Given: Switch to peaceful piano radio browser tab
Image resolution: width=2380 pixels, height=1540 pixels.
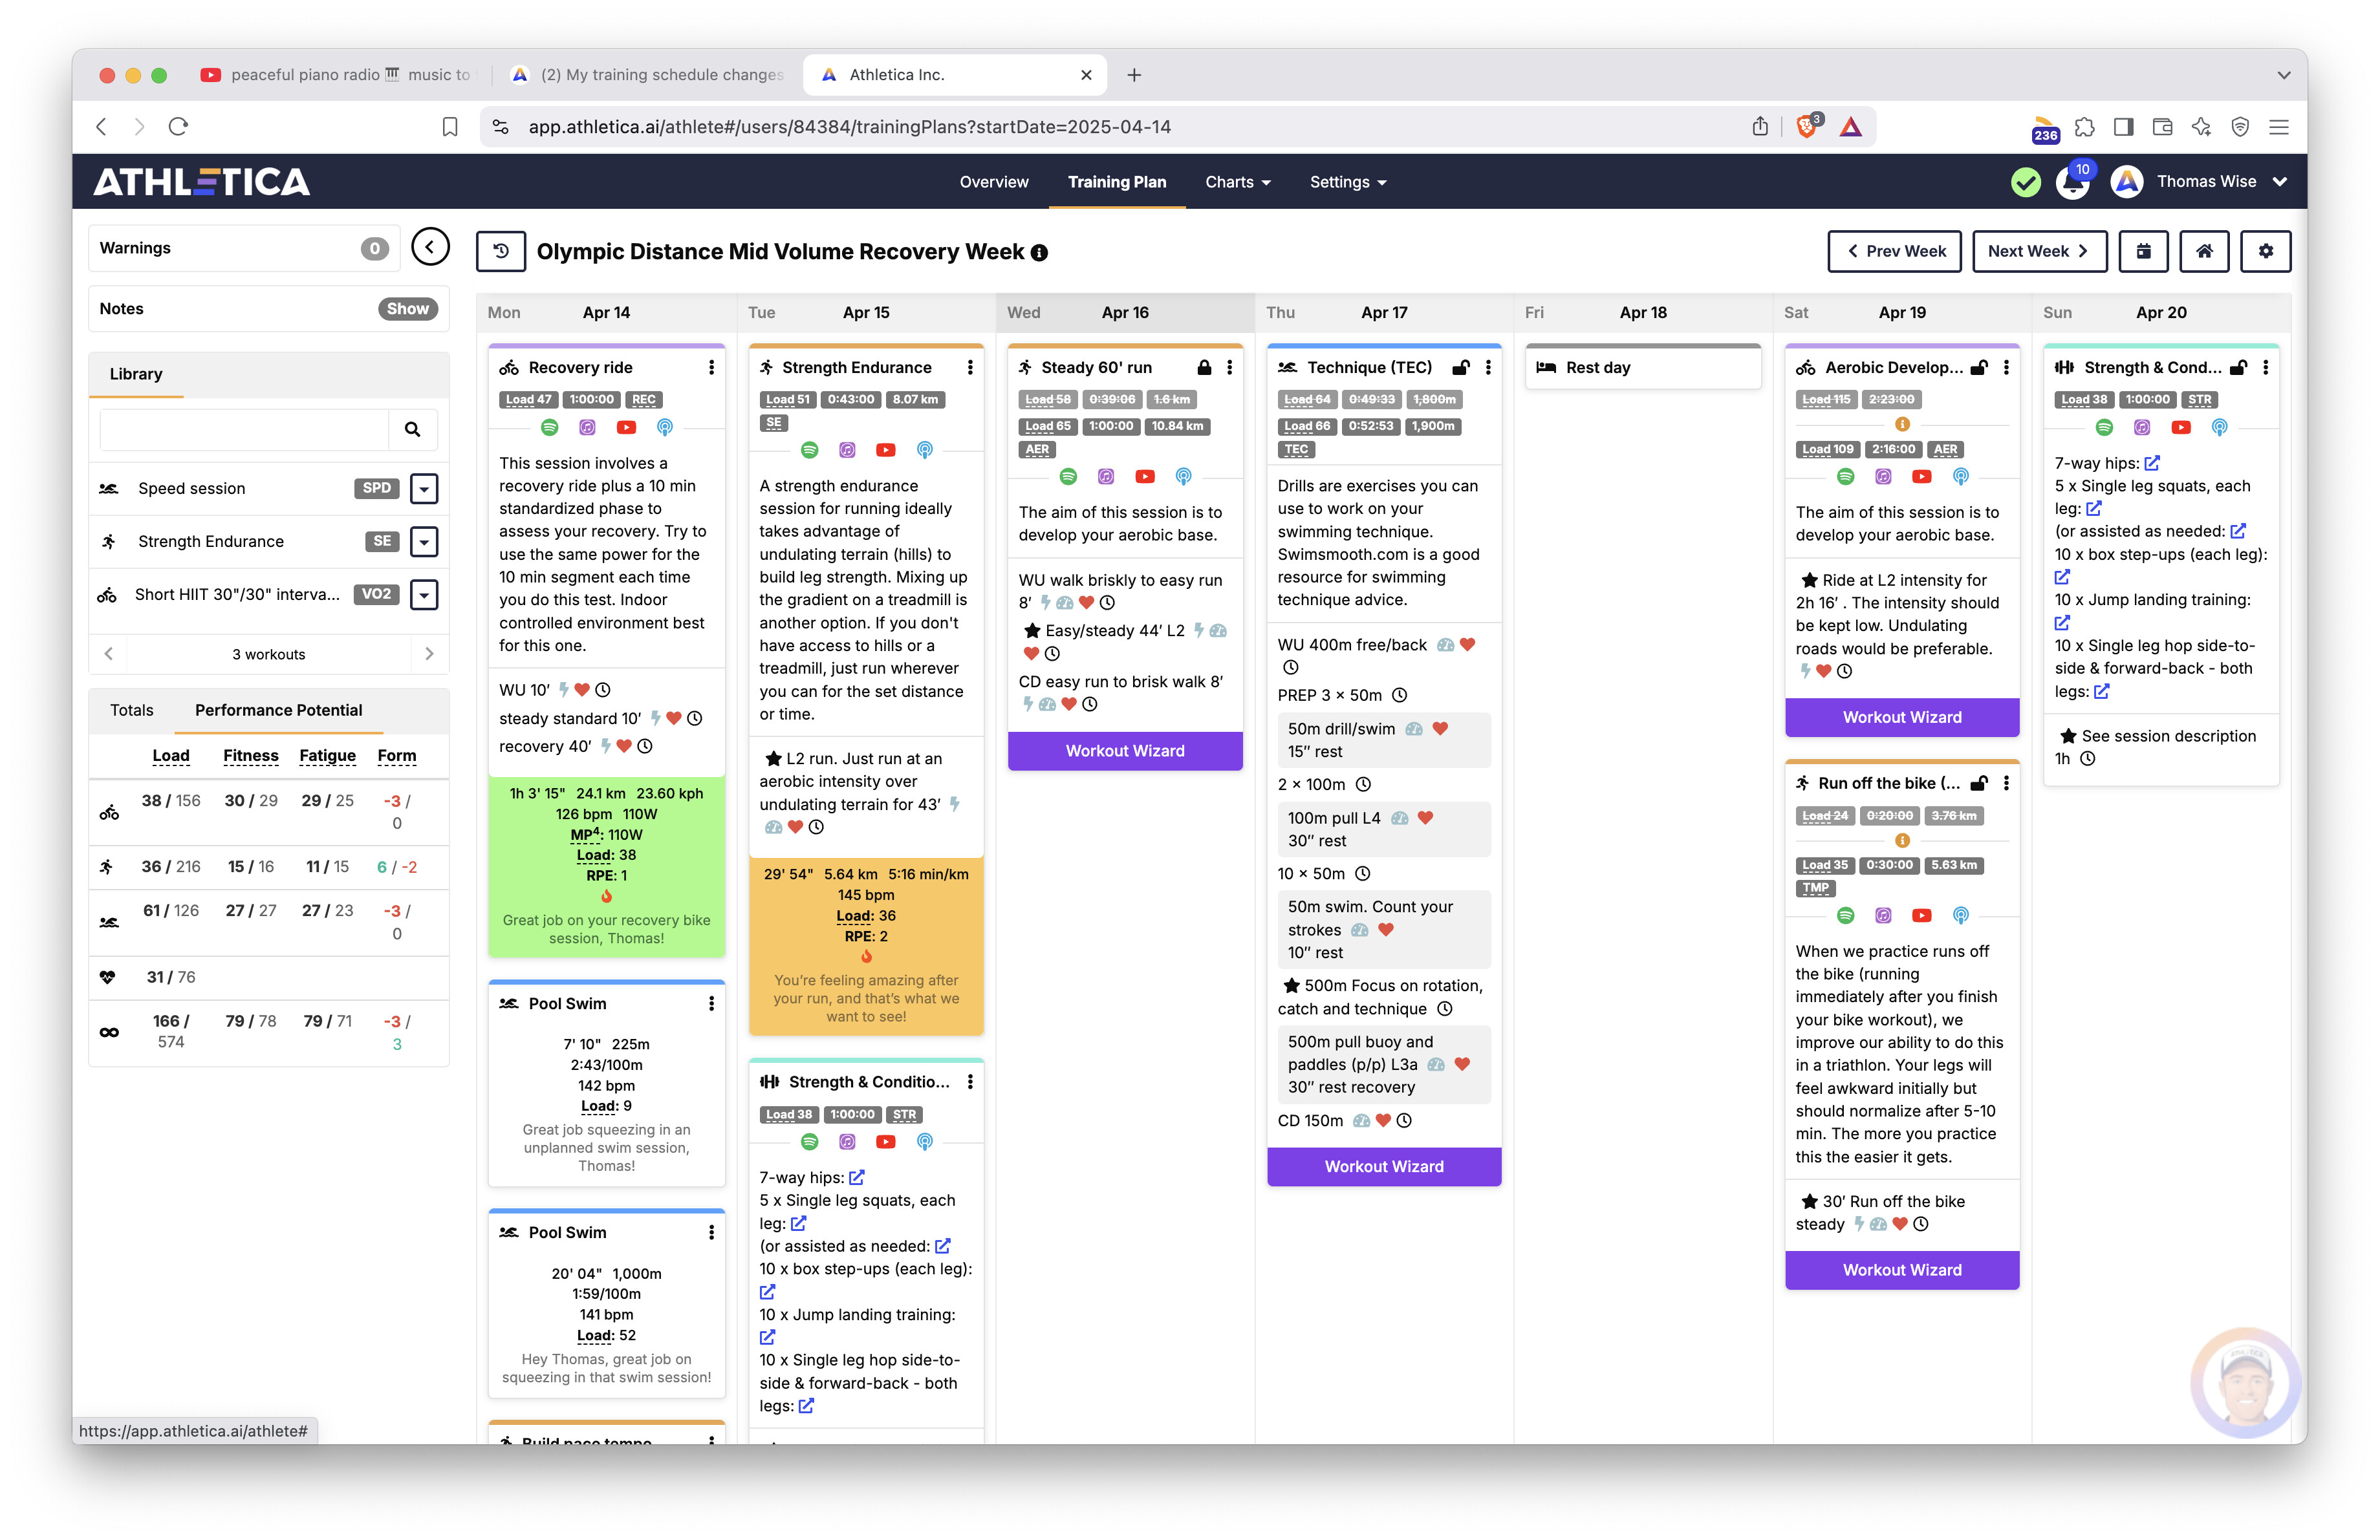Looking at the screenshot, I should (338, 75).
